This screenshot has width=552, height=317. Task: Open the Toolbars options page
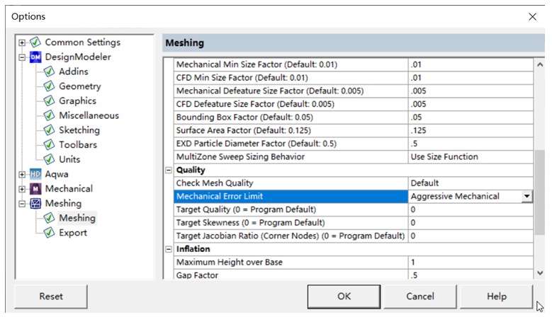click(x=78, y=145)
